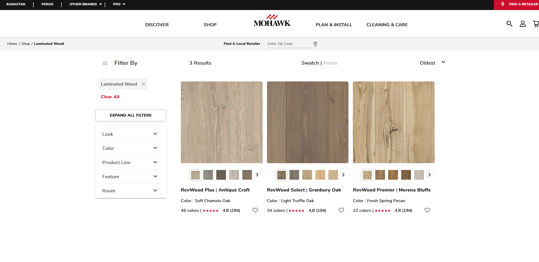
Task: Open the Cleaning & Care menu
Action: (x=387, y=25)
